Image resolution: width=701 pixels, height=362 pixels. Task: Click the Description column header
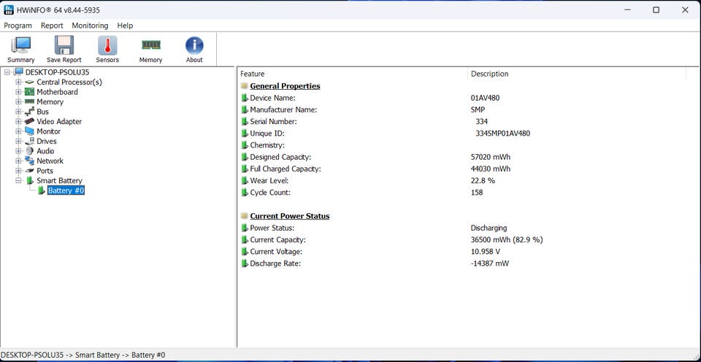[x=489, y=74]
